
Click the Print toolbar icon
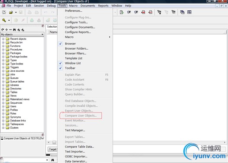[29, 13]
